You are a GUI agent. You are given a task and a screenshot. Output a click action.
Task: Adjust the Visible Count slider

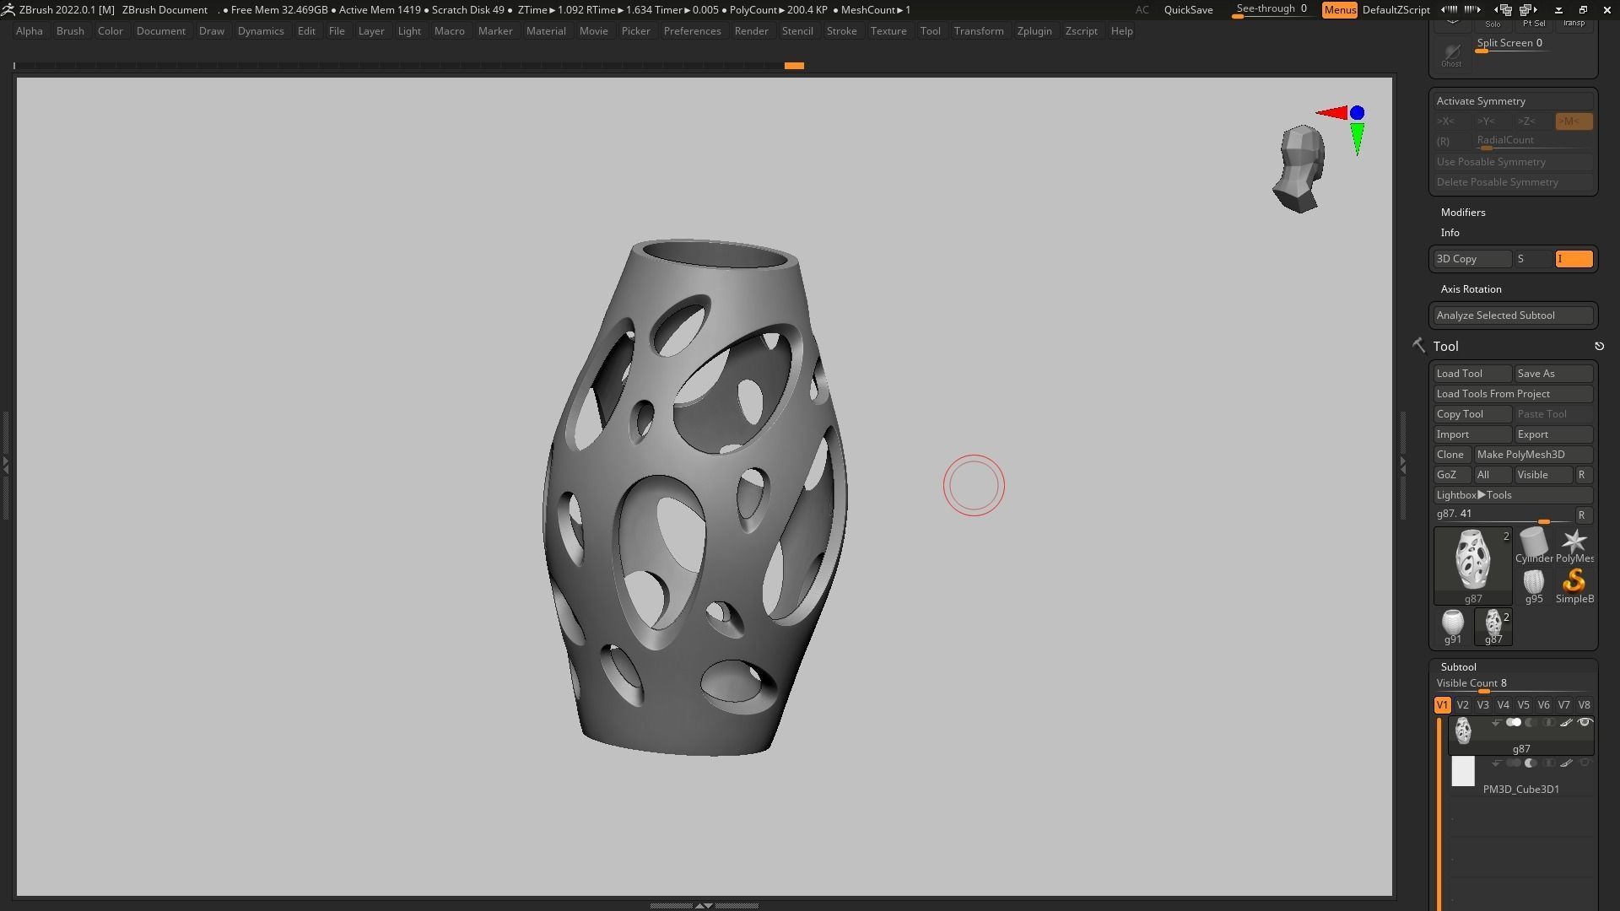tap(1513, 685)
